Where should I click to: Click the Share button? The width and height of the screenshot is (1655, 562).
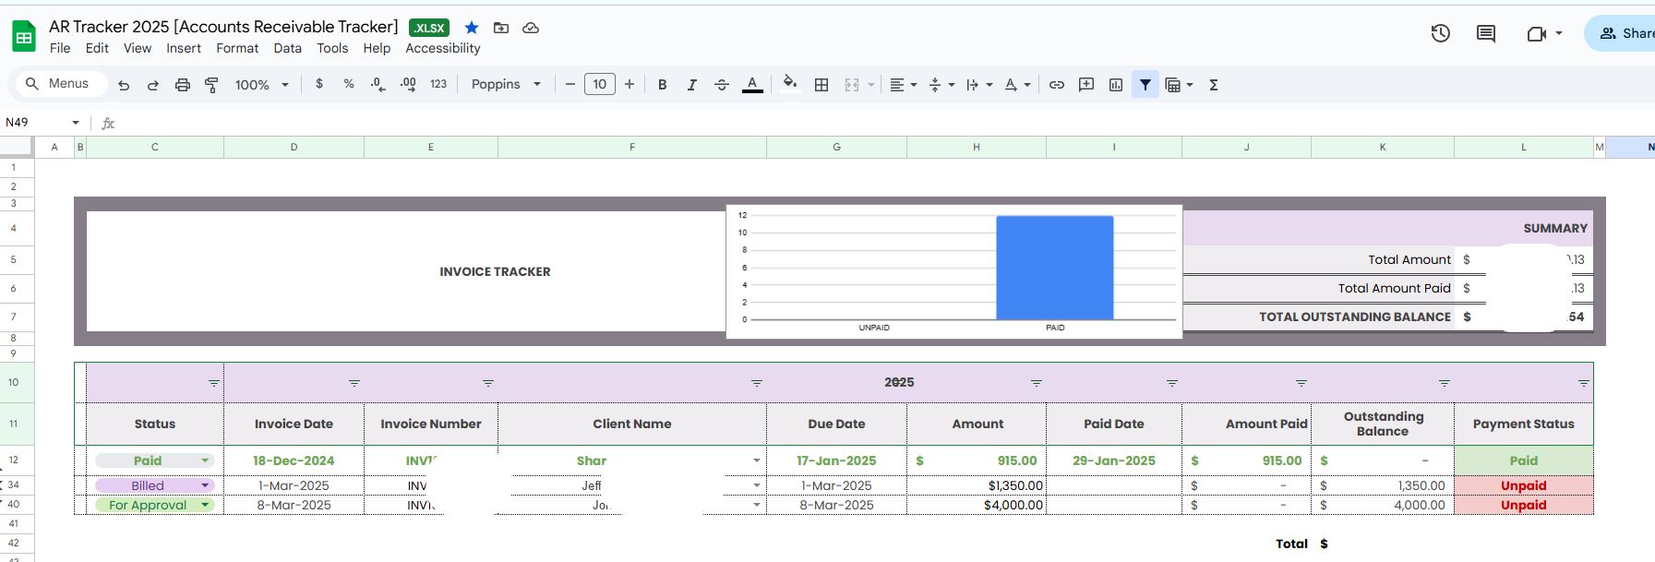[x=1623, y=33]
